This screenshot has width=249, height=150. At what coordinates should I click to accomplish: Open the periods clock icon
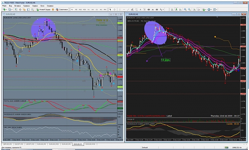209,10
